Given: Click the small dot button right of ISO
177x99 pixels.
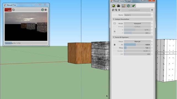Looking at the screenshot, I should [x=152, y=54].
